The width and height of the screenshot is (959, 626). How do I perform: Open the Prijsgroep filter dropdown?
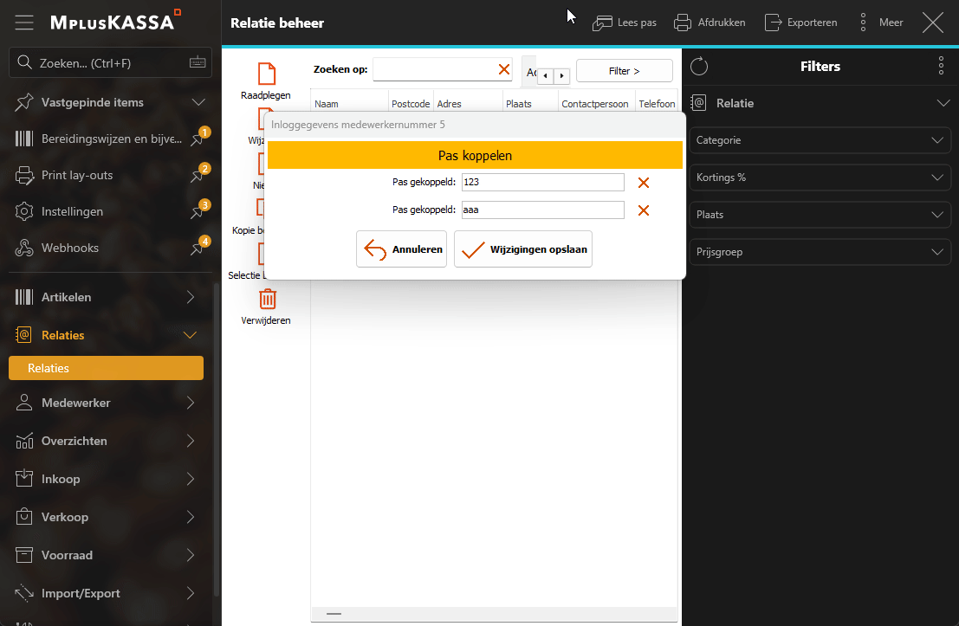click(x=820, y=252)
